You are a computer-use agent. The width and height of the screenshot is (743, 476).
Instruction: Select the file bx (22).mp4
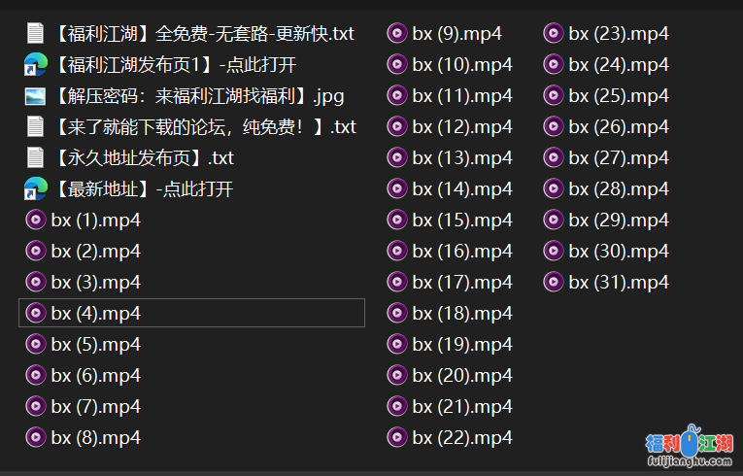click(x=461, y=438)
